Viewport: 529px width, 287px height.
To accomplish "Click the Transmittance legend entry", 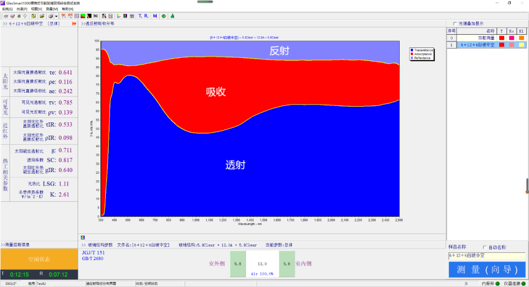I will click(x=422, y=50).
